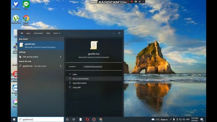The image size is (217, 122).
Task: Open the red record app on taskbar
Action: 94,119
